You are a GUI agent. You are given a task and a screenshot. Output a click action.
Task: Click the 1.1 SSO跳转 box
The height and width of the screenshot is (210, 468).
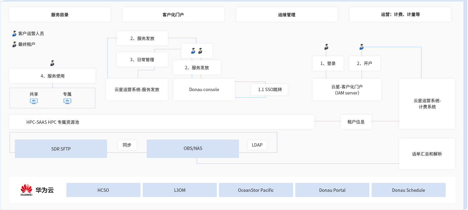(269, 90)
